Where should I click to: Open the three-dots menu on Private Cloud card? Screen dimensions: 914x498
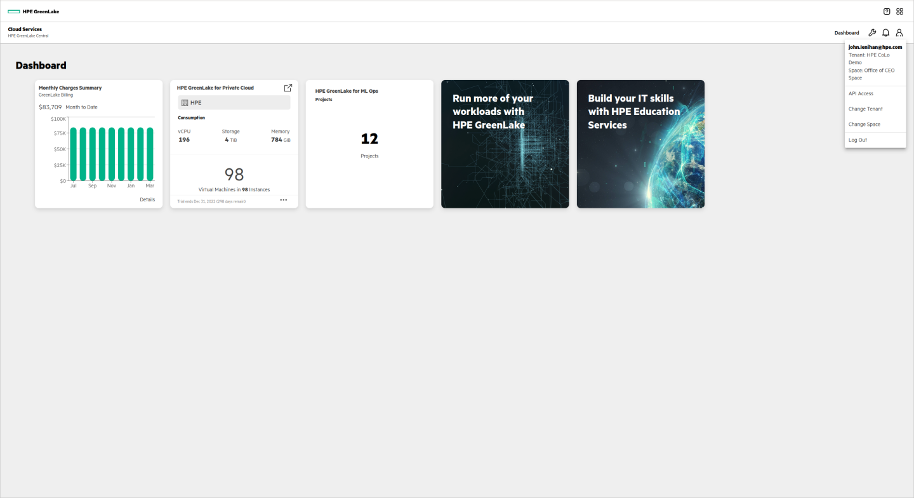point(283,200)
